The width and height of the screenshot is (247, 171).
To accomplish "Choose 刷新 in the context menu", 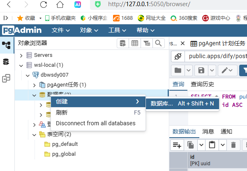I will pos(98,112).
